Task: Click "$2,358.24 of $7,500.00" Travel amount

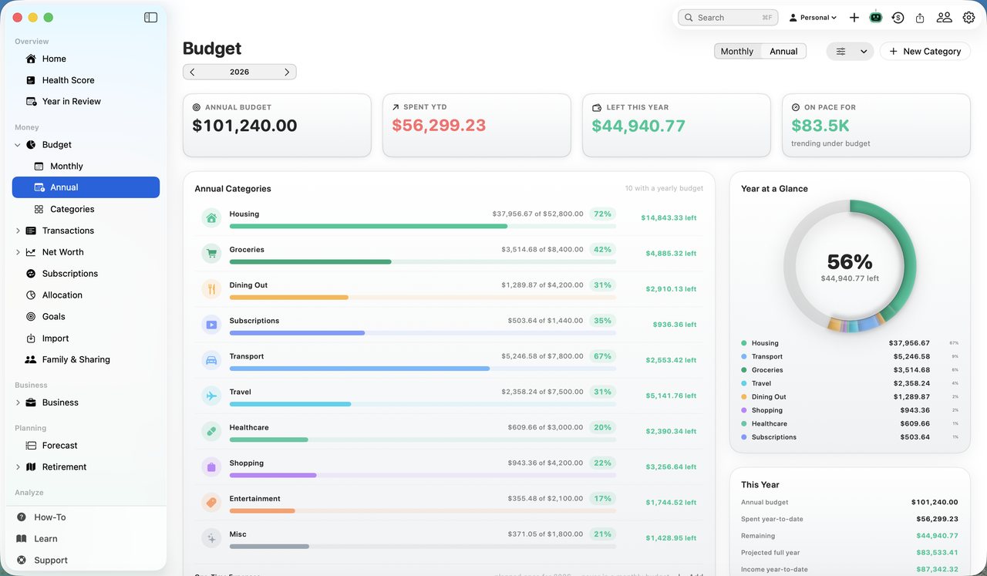Action: point(542,392)
